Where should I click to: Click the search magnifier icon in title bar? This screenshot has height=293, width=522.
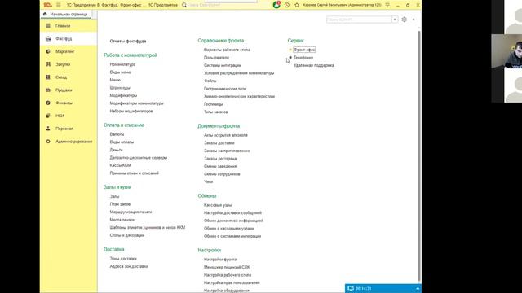(184, 5)
